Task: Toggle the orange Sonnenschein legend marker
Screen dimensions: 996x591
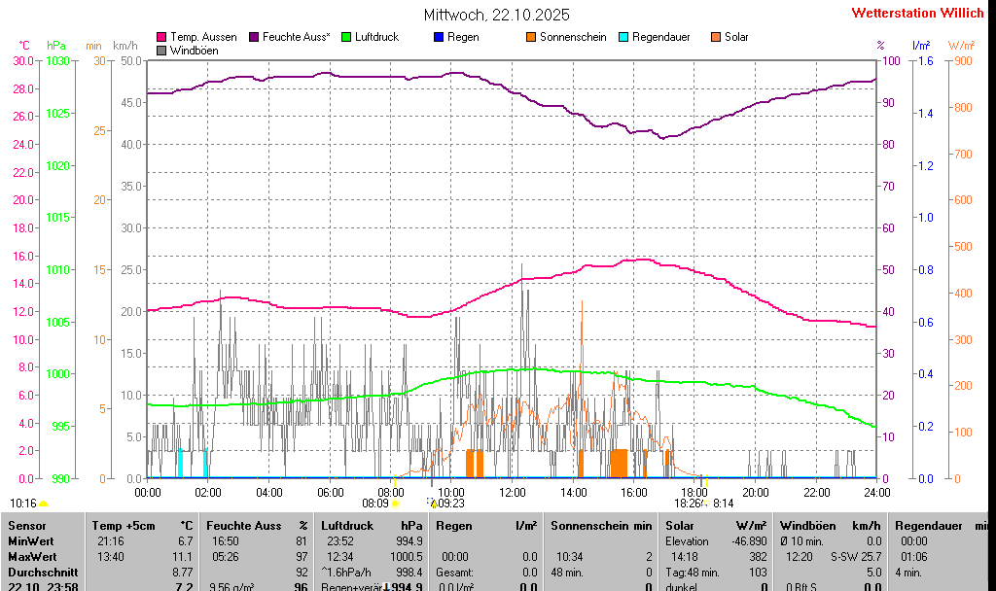Action: tap(531, 37)
